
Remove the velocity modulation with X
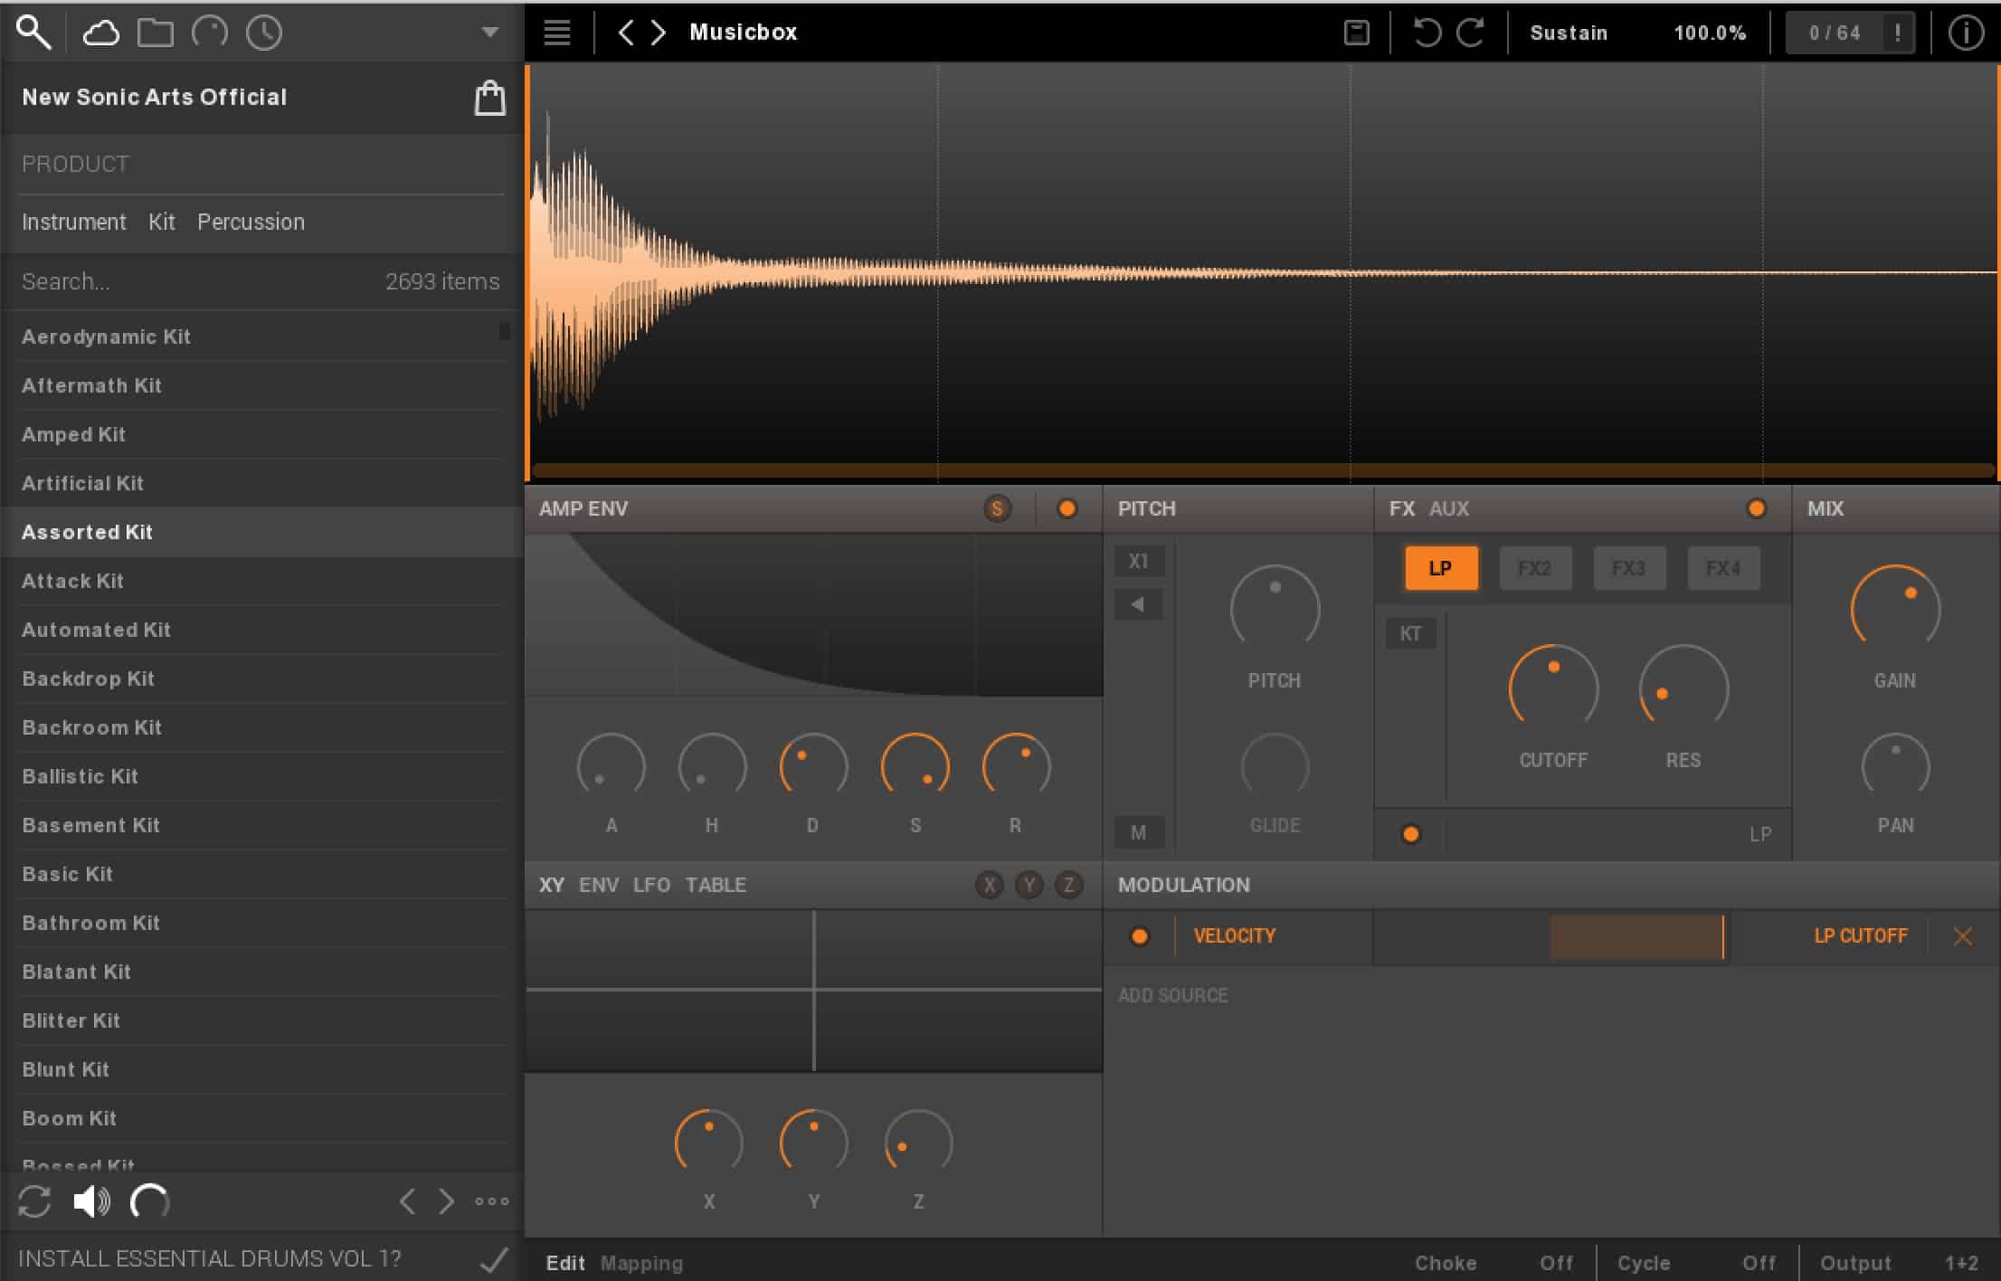(x=1962, y=936)
